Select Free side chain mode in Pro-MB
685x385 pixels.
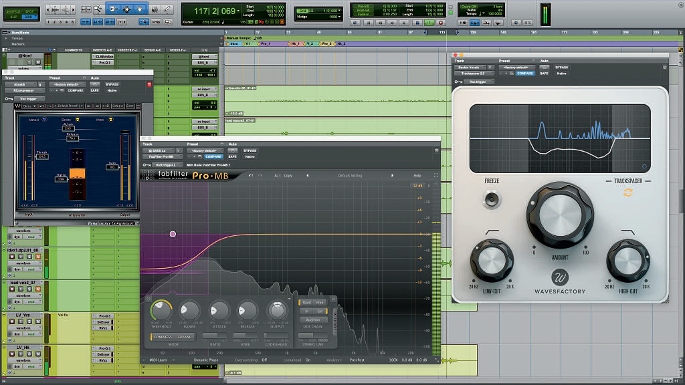pyautogui.click(x=320, y=302)
